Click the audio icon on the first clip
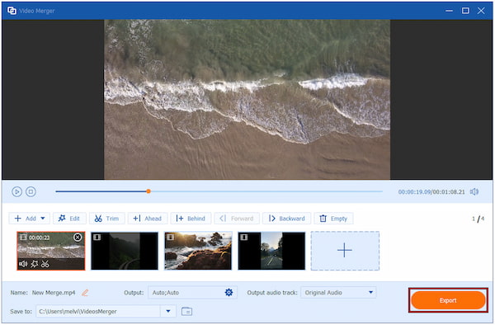The height and width of the screenshot is (325, 495). click(x=23, y=264)
